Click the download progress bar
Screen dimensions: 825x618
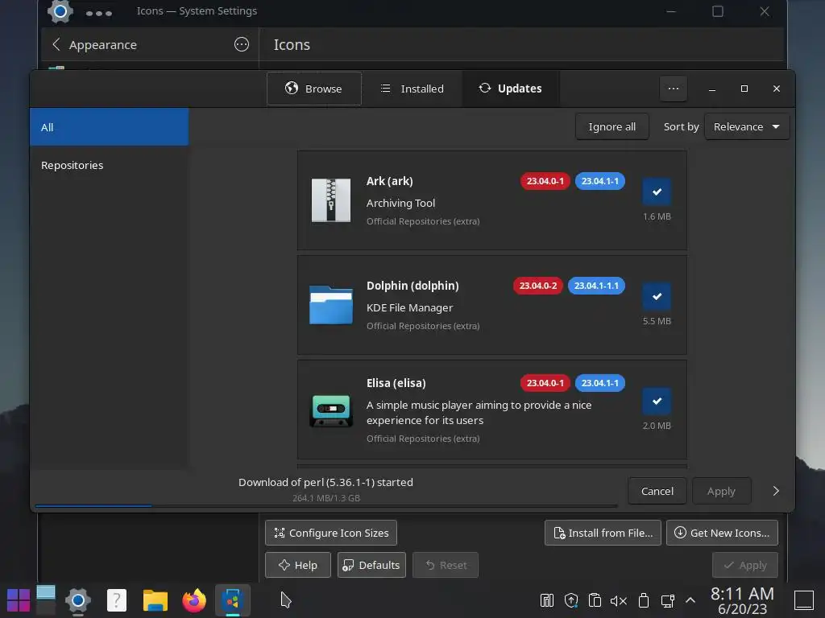pos(326,506)
